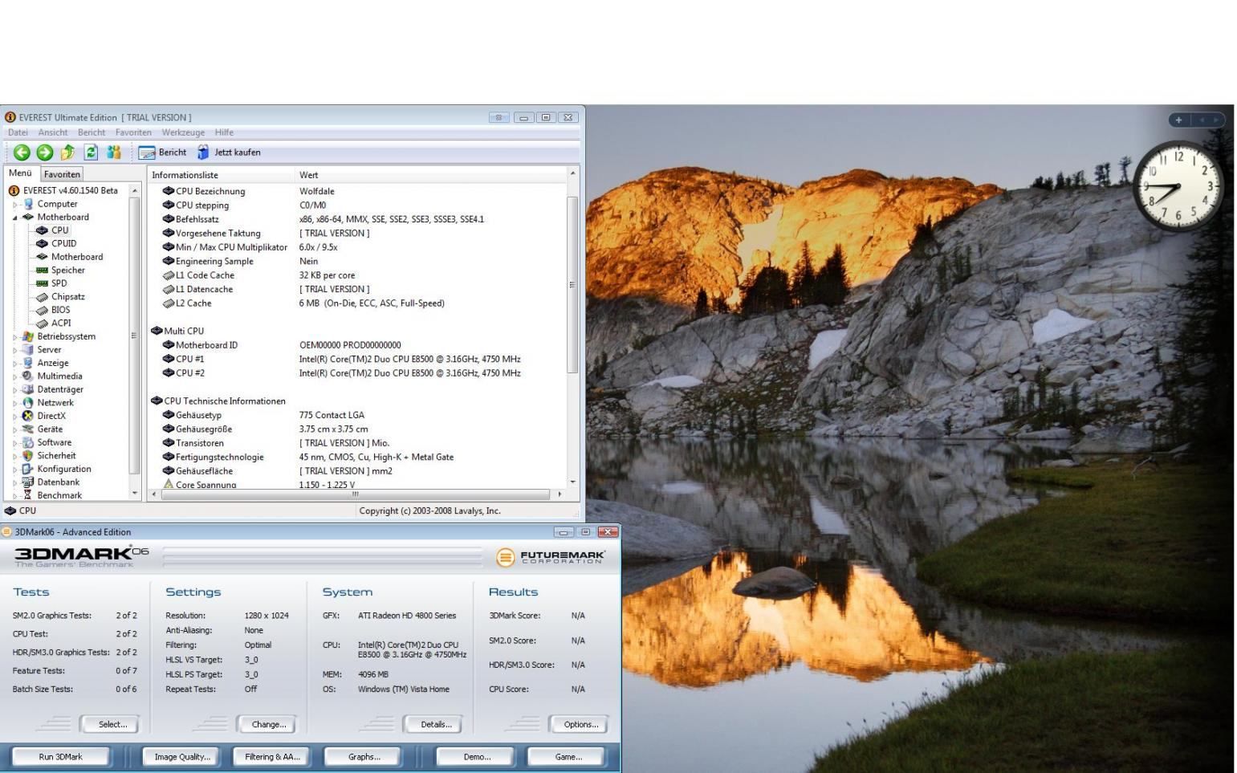Expand the Anzeige tree node
The width and height of the screenshot is (1237, 773).
click(x=15, y=363)
